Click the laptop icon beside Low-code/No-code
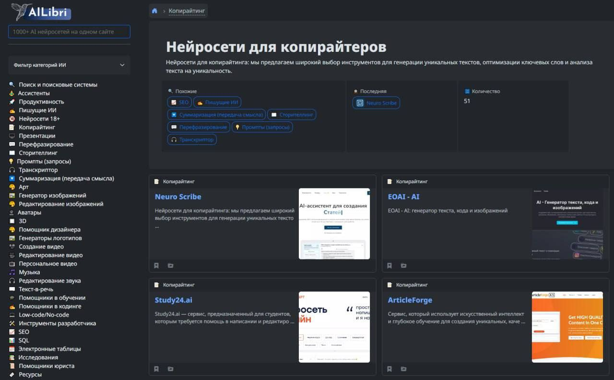The height and width of the screenshot is (380, 614). pos(12,315)
